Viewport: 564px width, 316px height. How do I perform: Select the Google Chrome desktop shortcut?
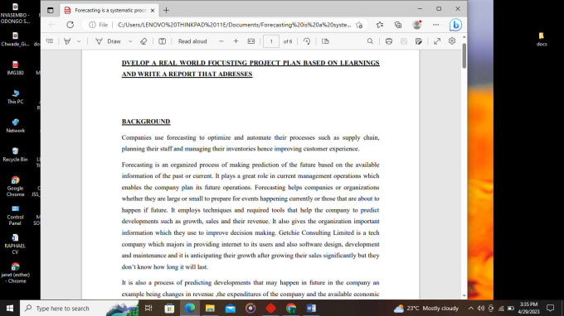coord(15,186)
